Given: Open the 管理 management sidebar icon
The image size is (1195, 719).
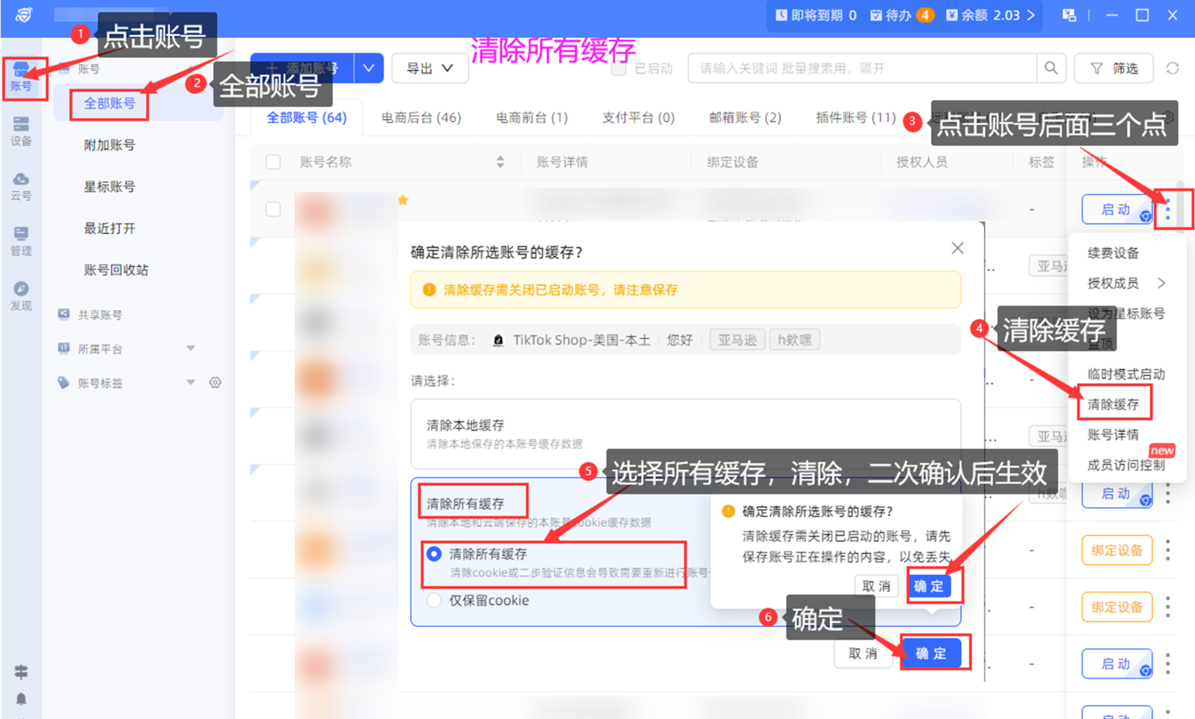Looking at the screenshot, I should coord(21,241).
